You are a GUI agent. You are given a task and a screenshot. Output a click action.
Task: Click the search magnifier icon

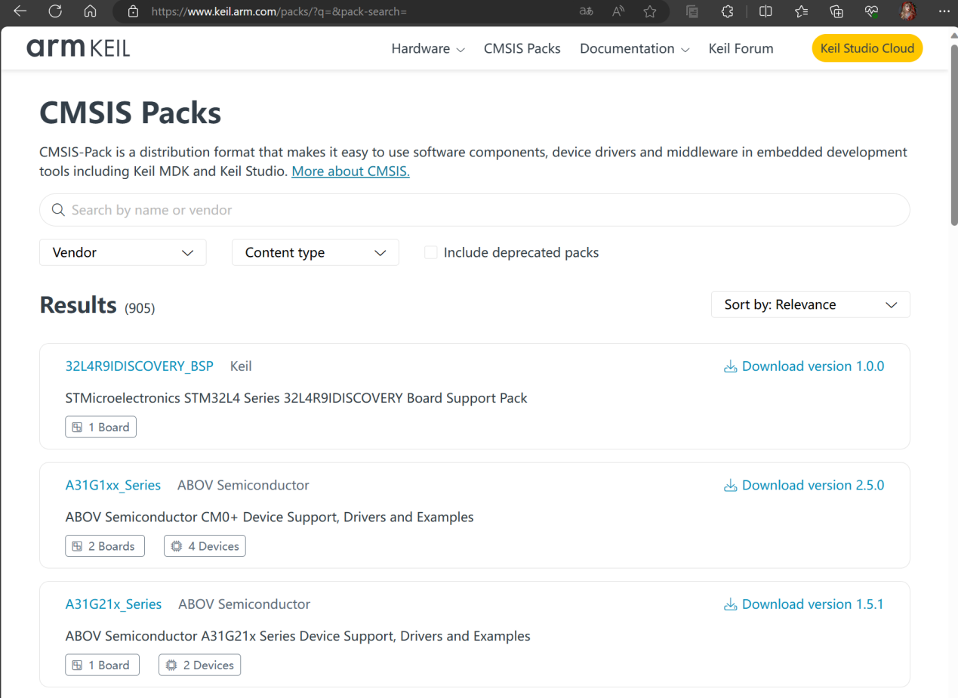(58, 210)
